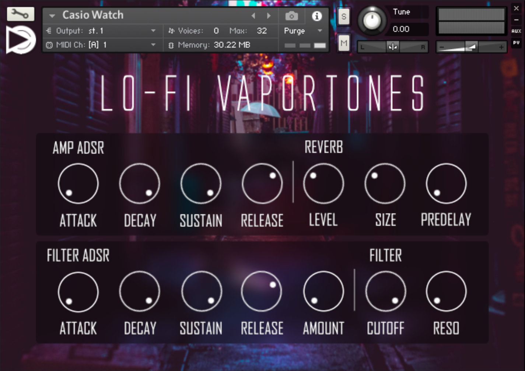Click the purge status indicator bars

(305, 45)
